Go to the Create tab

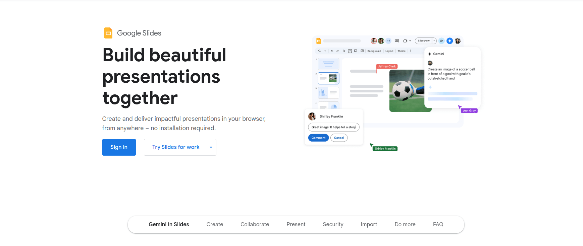coord(215,224)
